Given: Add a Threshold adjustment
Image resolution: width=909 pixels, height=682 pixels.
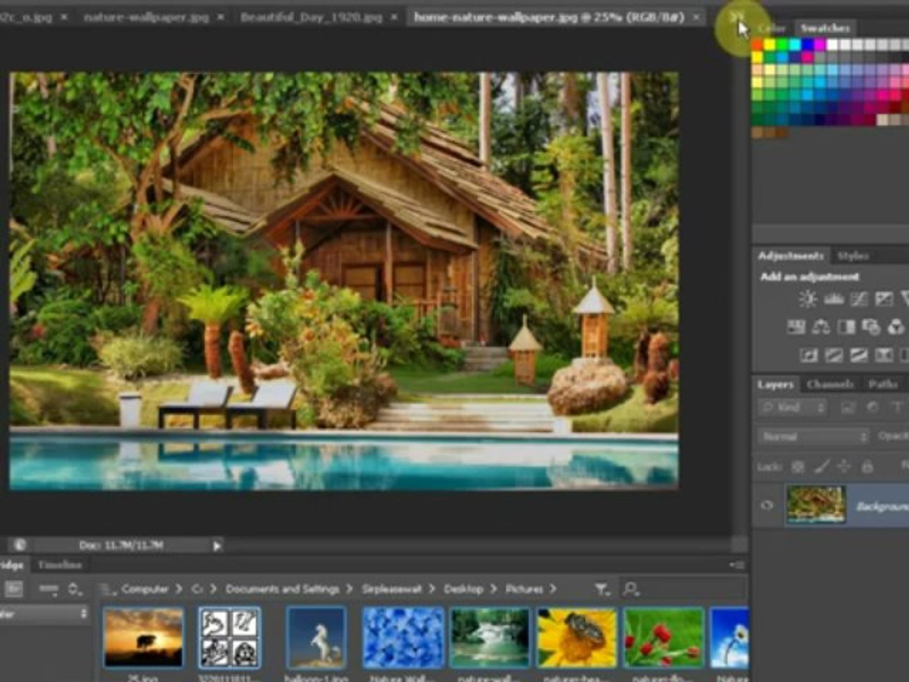Looking at the screenshot, I should point(858,355).
